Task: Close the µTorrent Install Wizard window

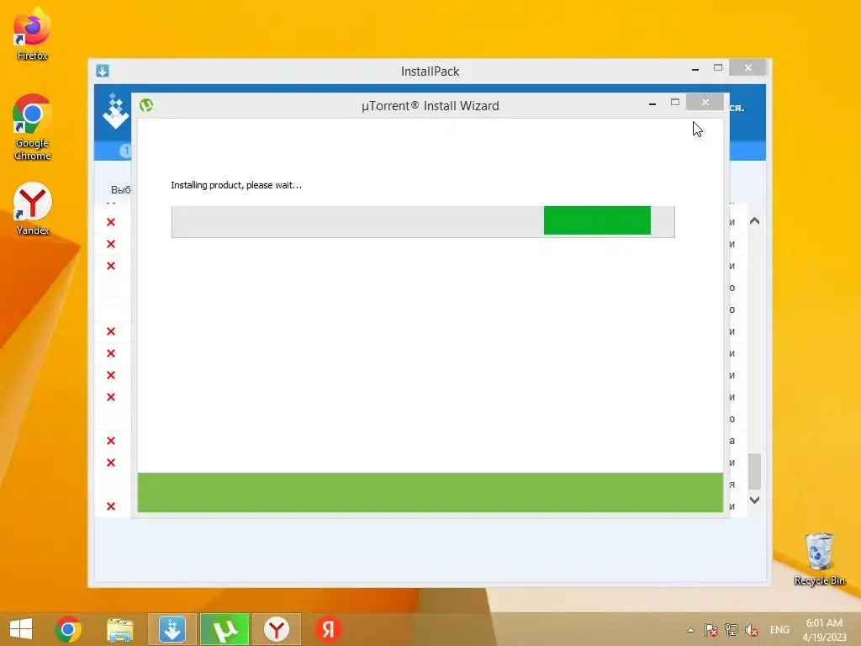Action: point(705,102)
